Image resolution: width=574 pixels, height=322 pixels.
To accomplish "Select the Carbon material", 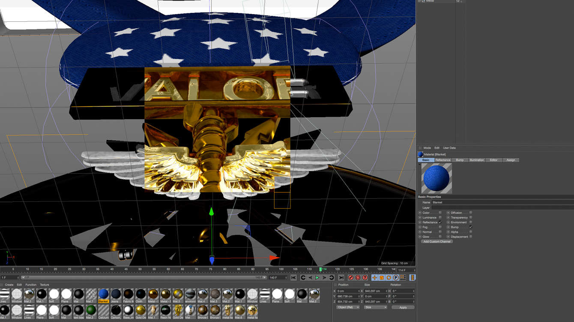I will pos(116,312).
